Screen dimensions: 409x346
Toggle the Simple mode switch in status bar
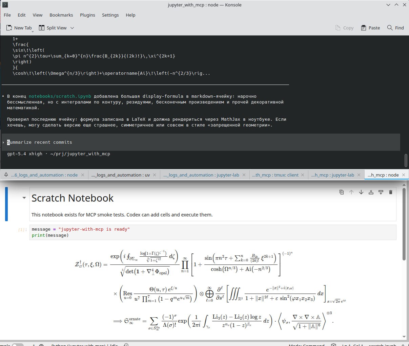[x=18, y=345]
